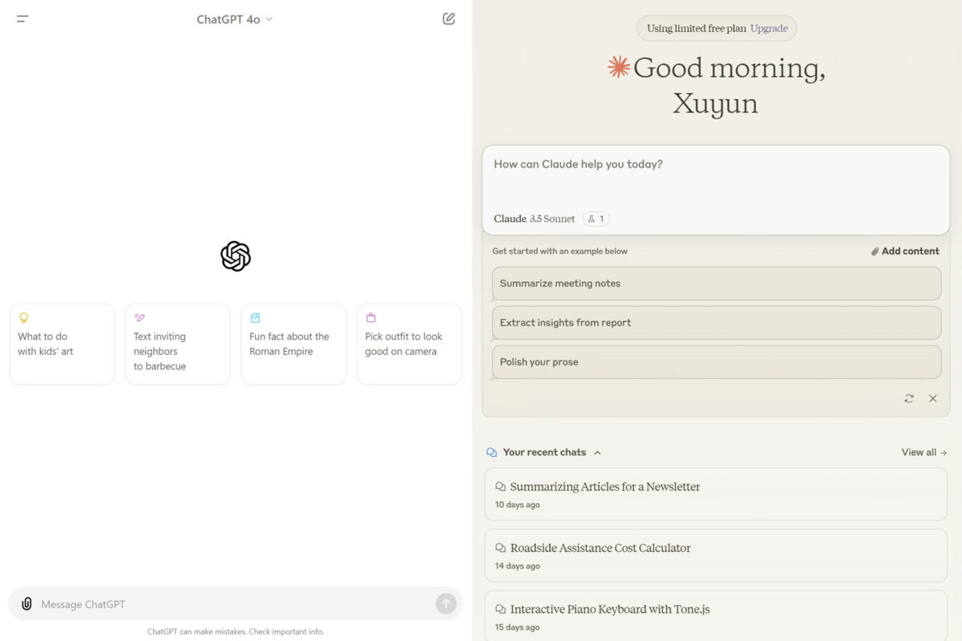Click the chat icon on Roadside Assistance row
Viewport: 962px width, 641px height.
tap(500, 548)
